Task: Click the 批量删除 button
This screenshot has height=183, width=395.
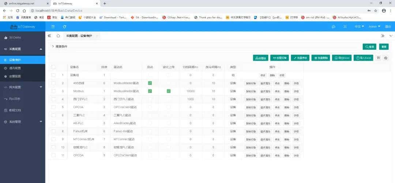Action: (x=321, y=58)
